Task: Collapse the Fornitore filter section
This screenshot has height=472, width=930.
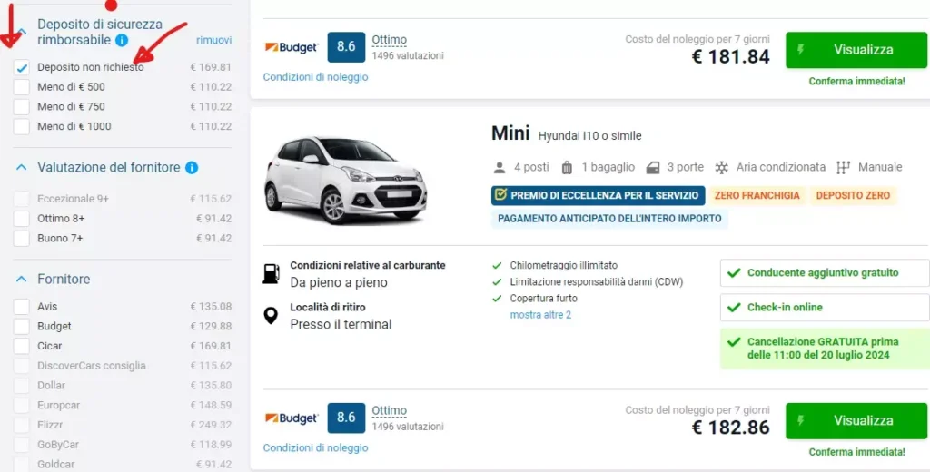Action: pos(22,279)
